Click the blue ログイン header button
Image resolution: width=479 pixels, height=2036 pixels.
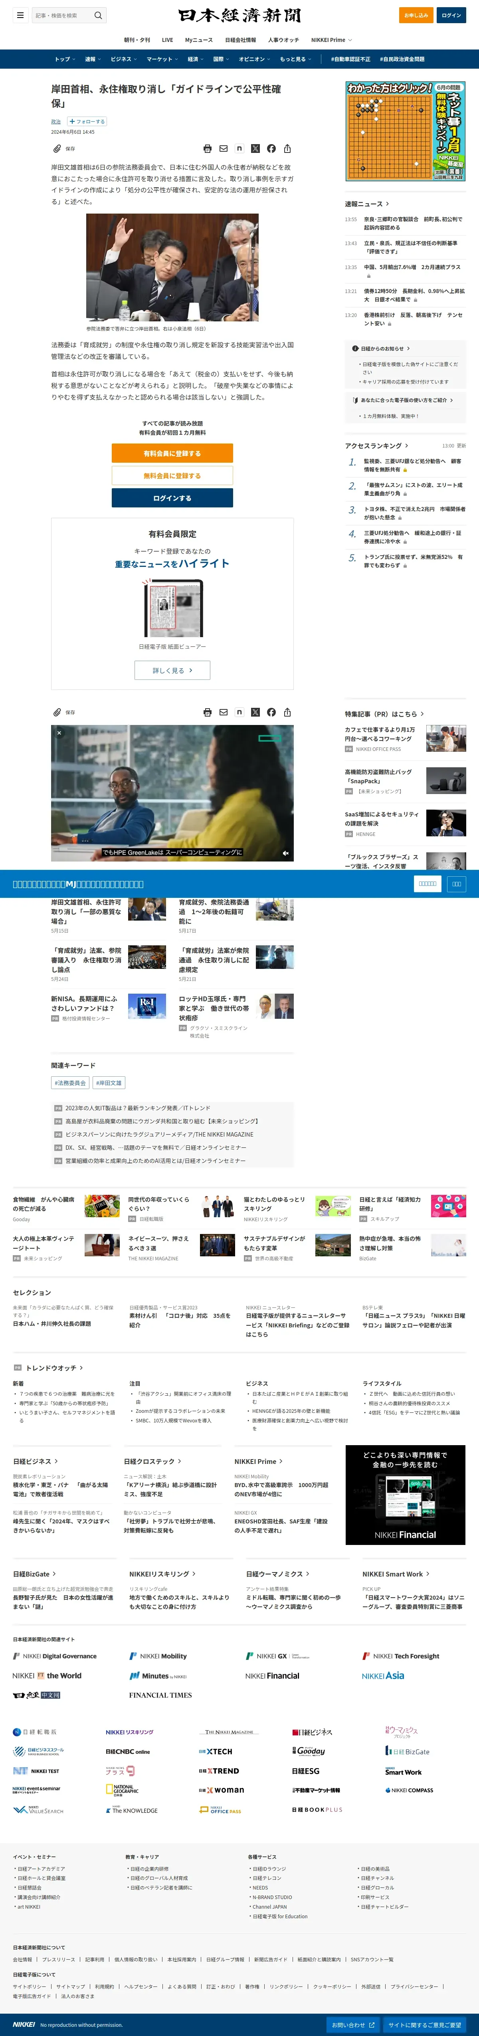451,15
